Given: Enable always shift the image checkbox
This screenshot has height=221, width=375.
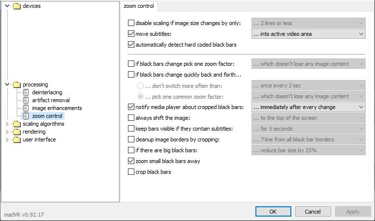Looking at the screenshot, I should click(131, 118).
